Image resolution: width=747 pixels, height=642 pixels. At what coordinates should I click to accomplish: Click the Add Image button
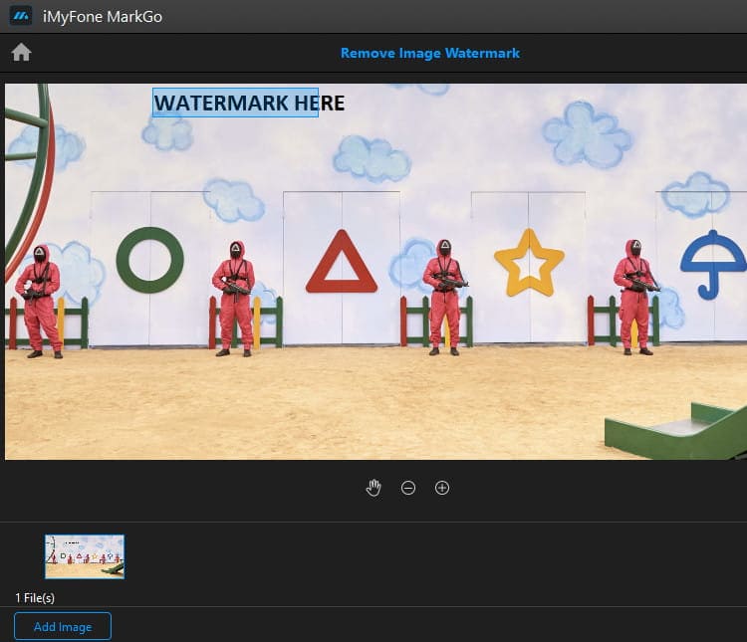tap(63, 626)
